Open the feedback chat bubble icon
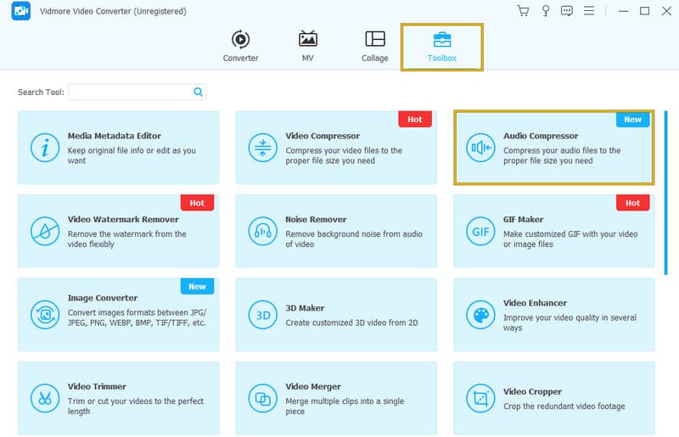Image resolution: width=679 pixels, height=437 pixels. tap(567, 11)
